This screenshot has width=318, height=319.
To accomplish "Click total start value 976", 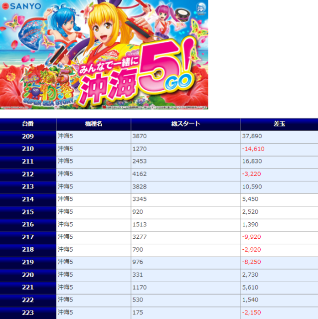I will click(138, 262).
